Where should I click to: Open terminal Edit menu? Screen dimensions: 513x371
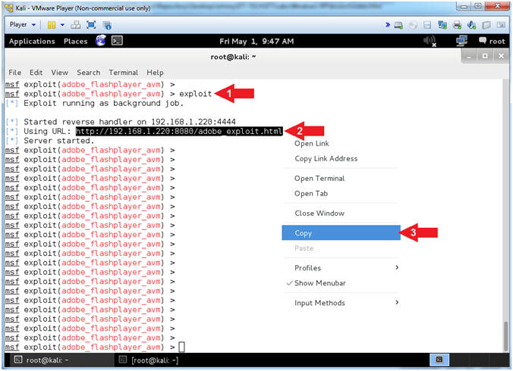tap(36, 73)
